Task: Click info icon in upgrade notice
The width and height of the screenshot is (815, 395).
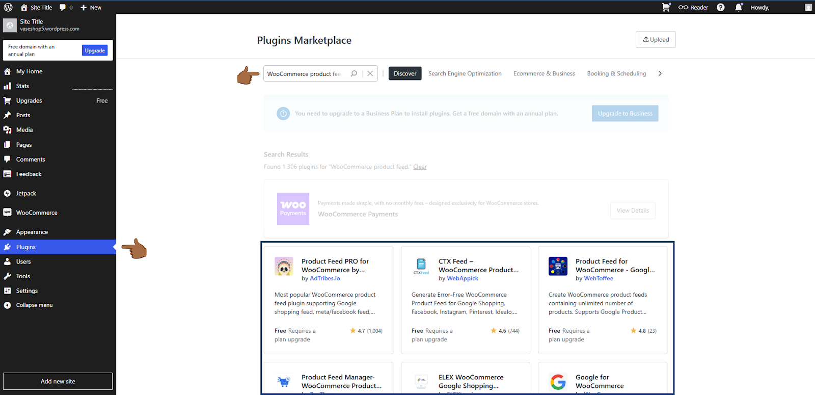Action: [283, 113]
